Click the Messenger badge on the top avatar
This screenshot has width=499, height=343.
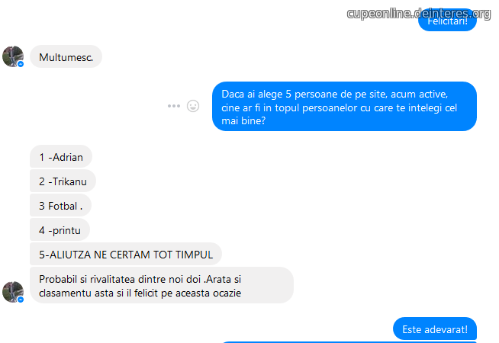point(21,64)
